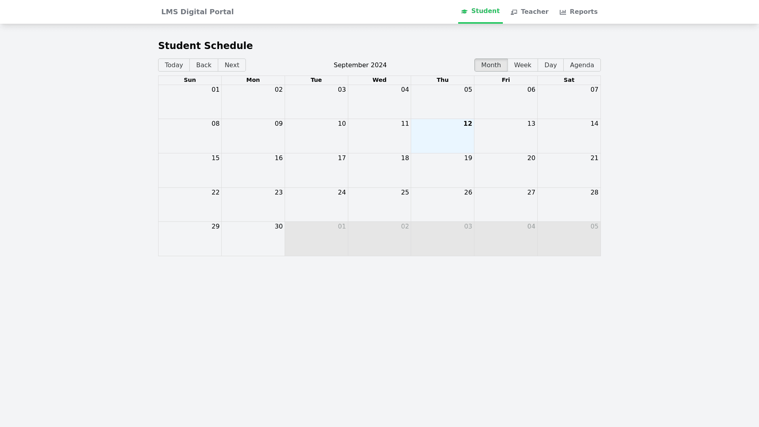The width and height of the screenshot is (759, 427).
Task: Switch calendar to Week view
Action: (523, 65)
